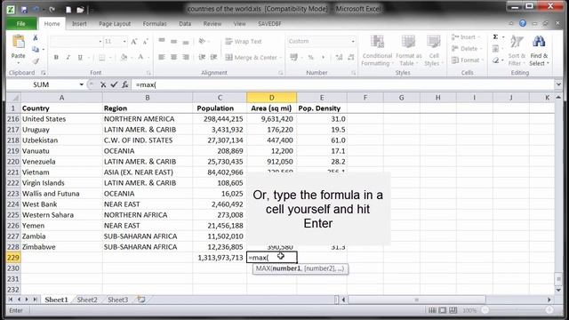Viewport: 569px width, 320px height.
Task: Click the Merge & Center button
Action: 253,57
